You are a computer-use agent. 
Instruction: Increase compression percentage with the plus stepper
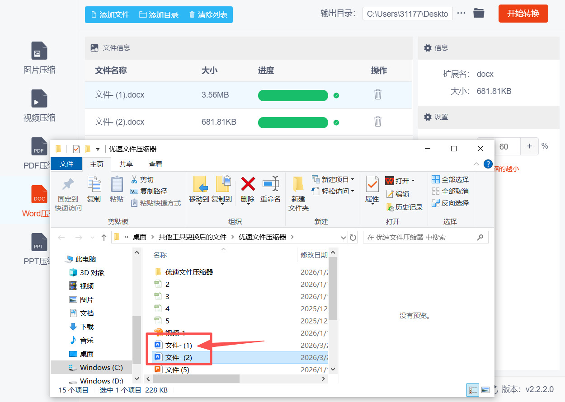click(x=529, y=146)
